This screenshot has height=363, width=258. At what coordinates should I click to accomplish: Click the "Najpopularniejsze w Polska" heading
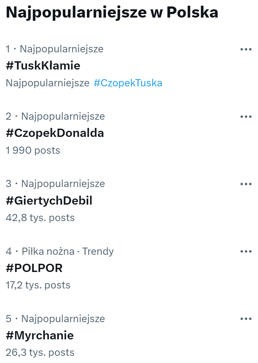click(112, 13)
